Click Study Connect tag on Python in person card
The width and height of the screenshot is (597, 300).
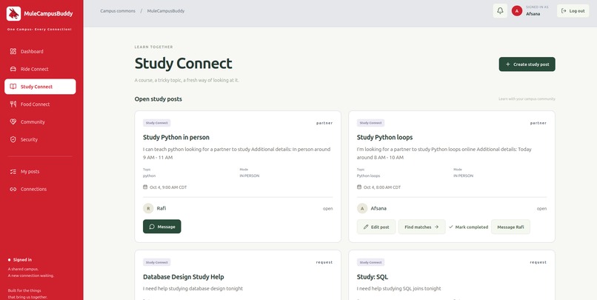pyautogui.click(x=157, y=123)
